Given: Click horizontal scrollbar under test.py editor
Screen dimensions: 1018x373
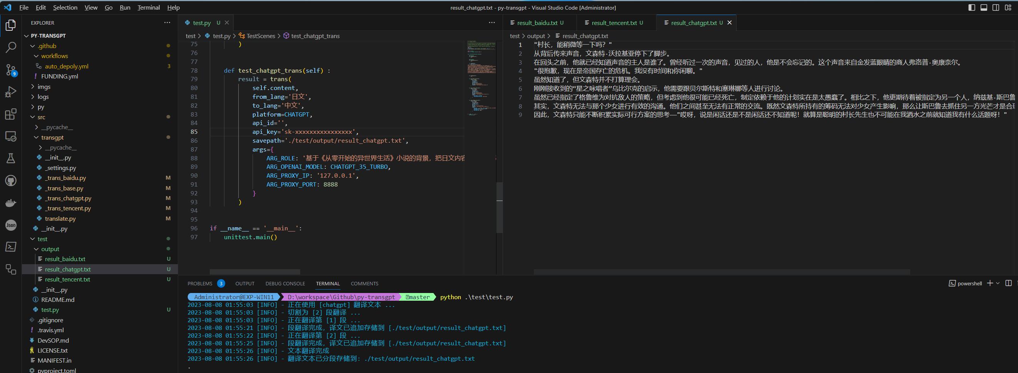Looking at the screenshot, I should [255, 272].
